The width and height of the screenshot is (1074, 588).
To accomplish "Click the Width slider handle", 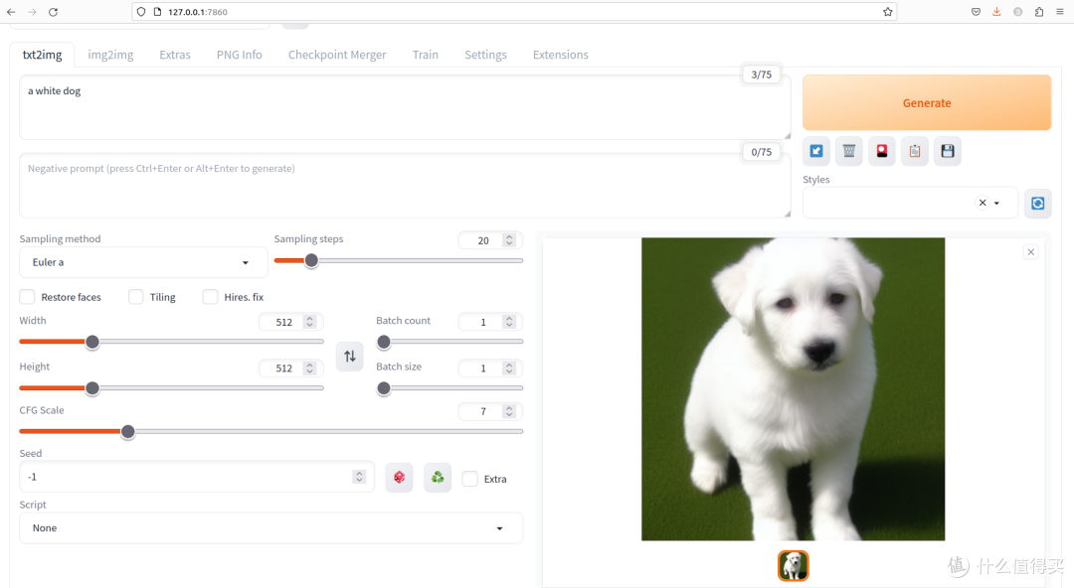I will coord(91,342).
